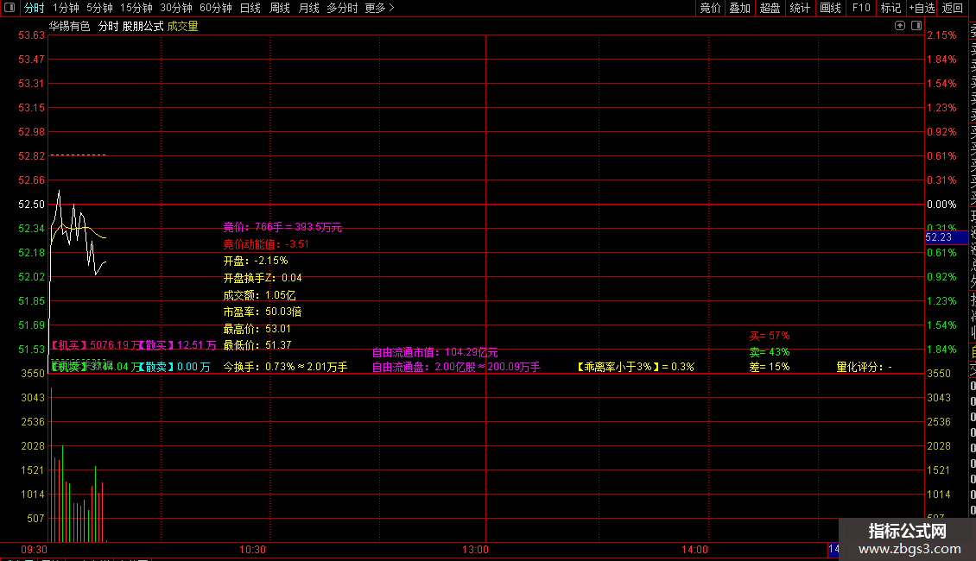Image resolution: width=976 pixels, height=561 pixels.
Task: Click the 量化评分 score text
Action: (x=864, y=367)
